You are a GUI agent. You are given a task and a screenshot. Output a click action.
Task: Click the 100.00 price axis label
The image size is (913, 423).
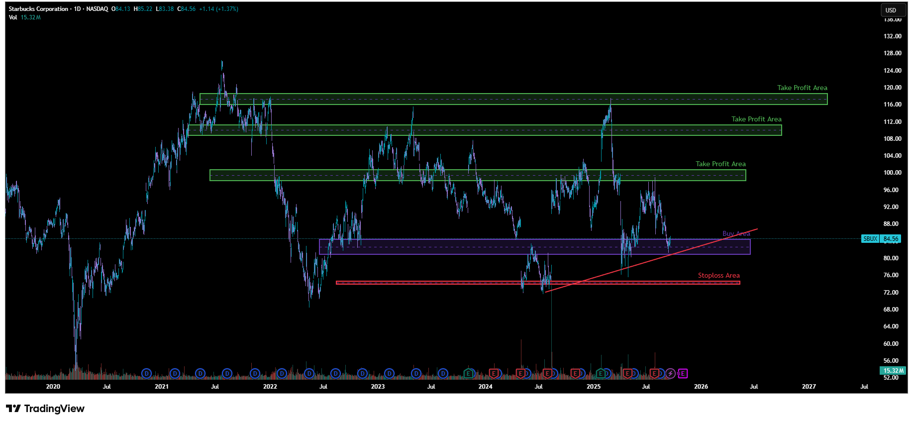[x=892, y=173]
